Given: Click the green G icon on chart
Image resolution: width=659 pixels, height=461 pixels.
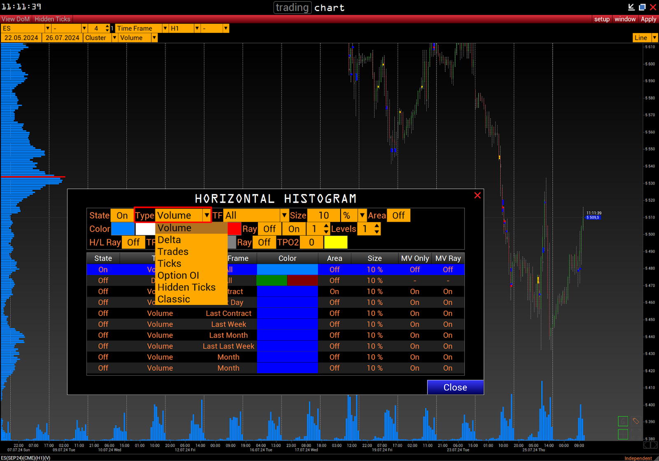Looking at the screenshot, I should (623, 421).
